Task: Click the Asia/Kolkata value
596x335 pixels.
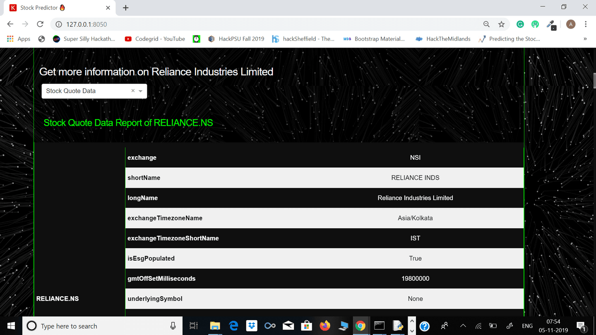Action: click(x=415, y=218)
